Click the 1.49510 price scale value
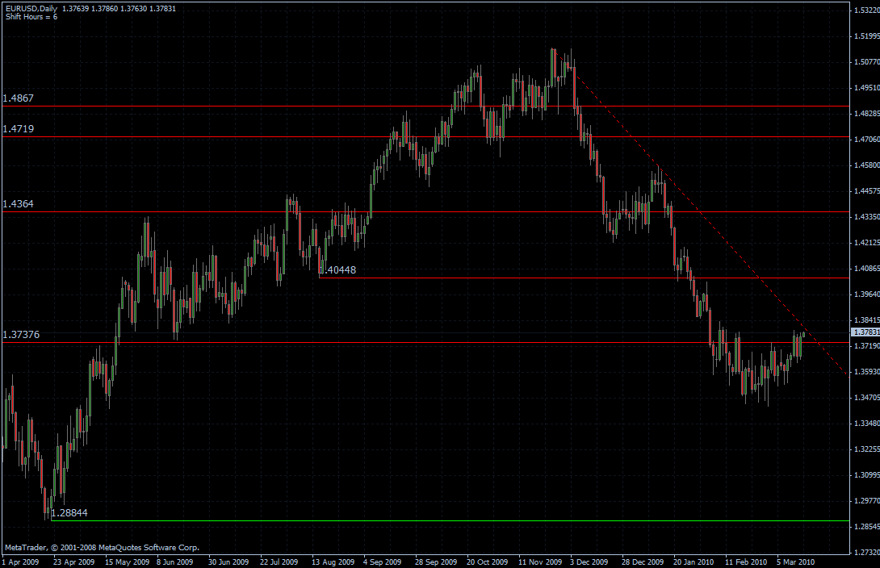This screenshot has height=568, width=880. coord(867,87)
